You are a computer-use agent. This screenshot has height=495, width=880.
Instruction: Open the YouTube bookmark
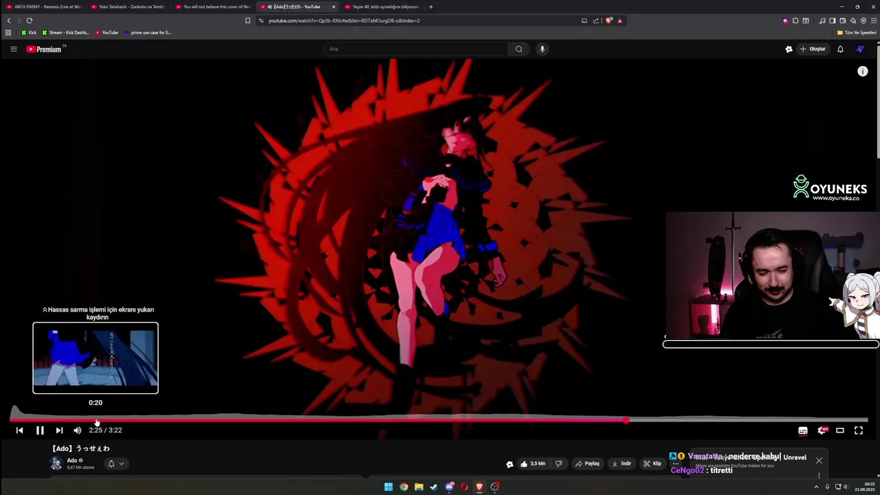click(x=107, y=32)
